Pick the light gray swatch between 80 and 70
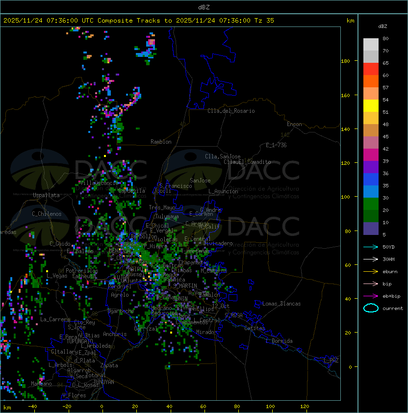 point(371,45)
